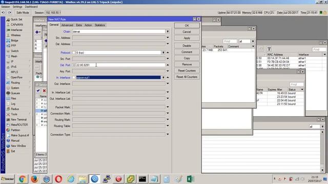Click the green checkmark enable button in the background window
This screenshot has height=184, width=328.
click(38, 91)
